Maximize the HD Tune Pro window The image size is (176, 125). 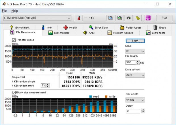[x=158, y=4]
